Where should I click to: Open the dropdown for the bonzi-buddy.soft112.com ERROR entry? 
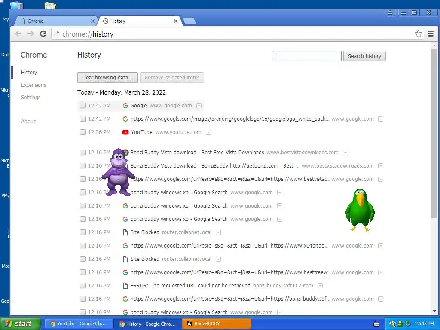320,286
